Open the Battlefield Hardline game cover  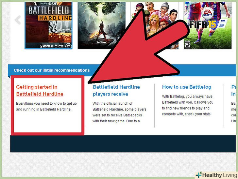click(49, 25)
